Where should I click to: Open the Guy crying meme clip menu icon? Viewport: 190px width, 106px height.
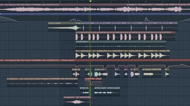(8, 79)
